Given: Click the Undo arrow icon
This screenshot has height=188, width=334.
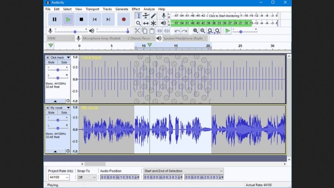Looking at the screenshot, I should coord(177,31).
